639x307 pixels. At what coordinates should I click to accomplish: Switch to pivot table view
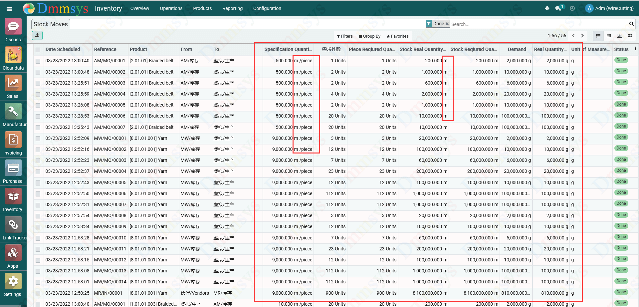point(609,36)
